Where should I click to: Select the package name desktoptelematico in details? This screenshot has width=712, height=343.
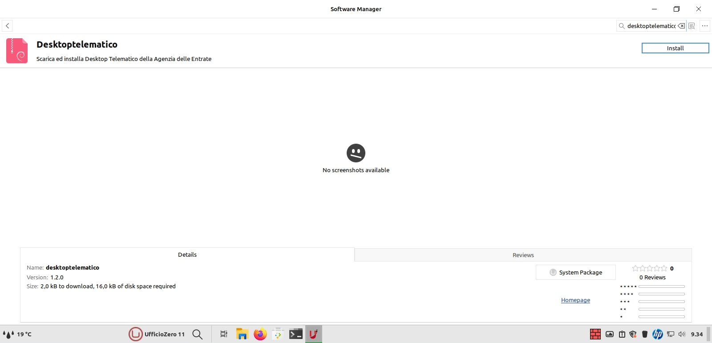(x=73, y=267)
